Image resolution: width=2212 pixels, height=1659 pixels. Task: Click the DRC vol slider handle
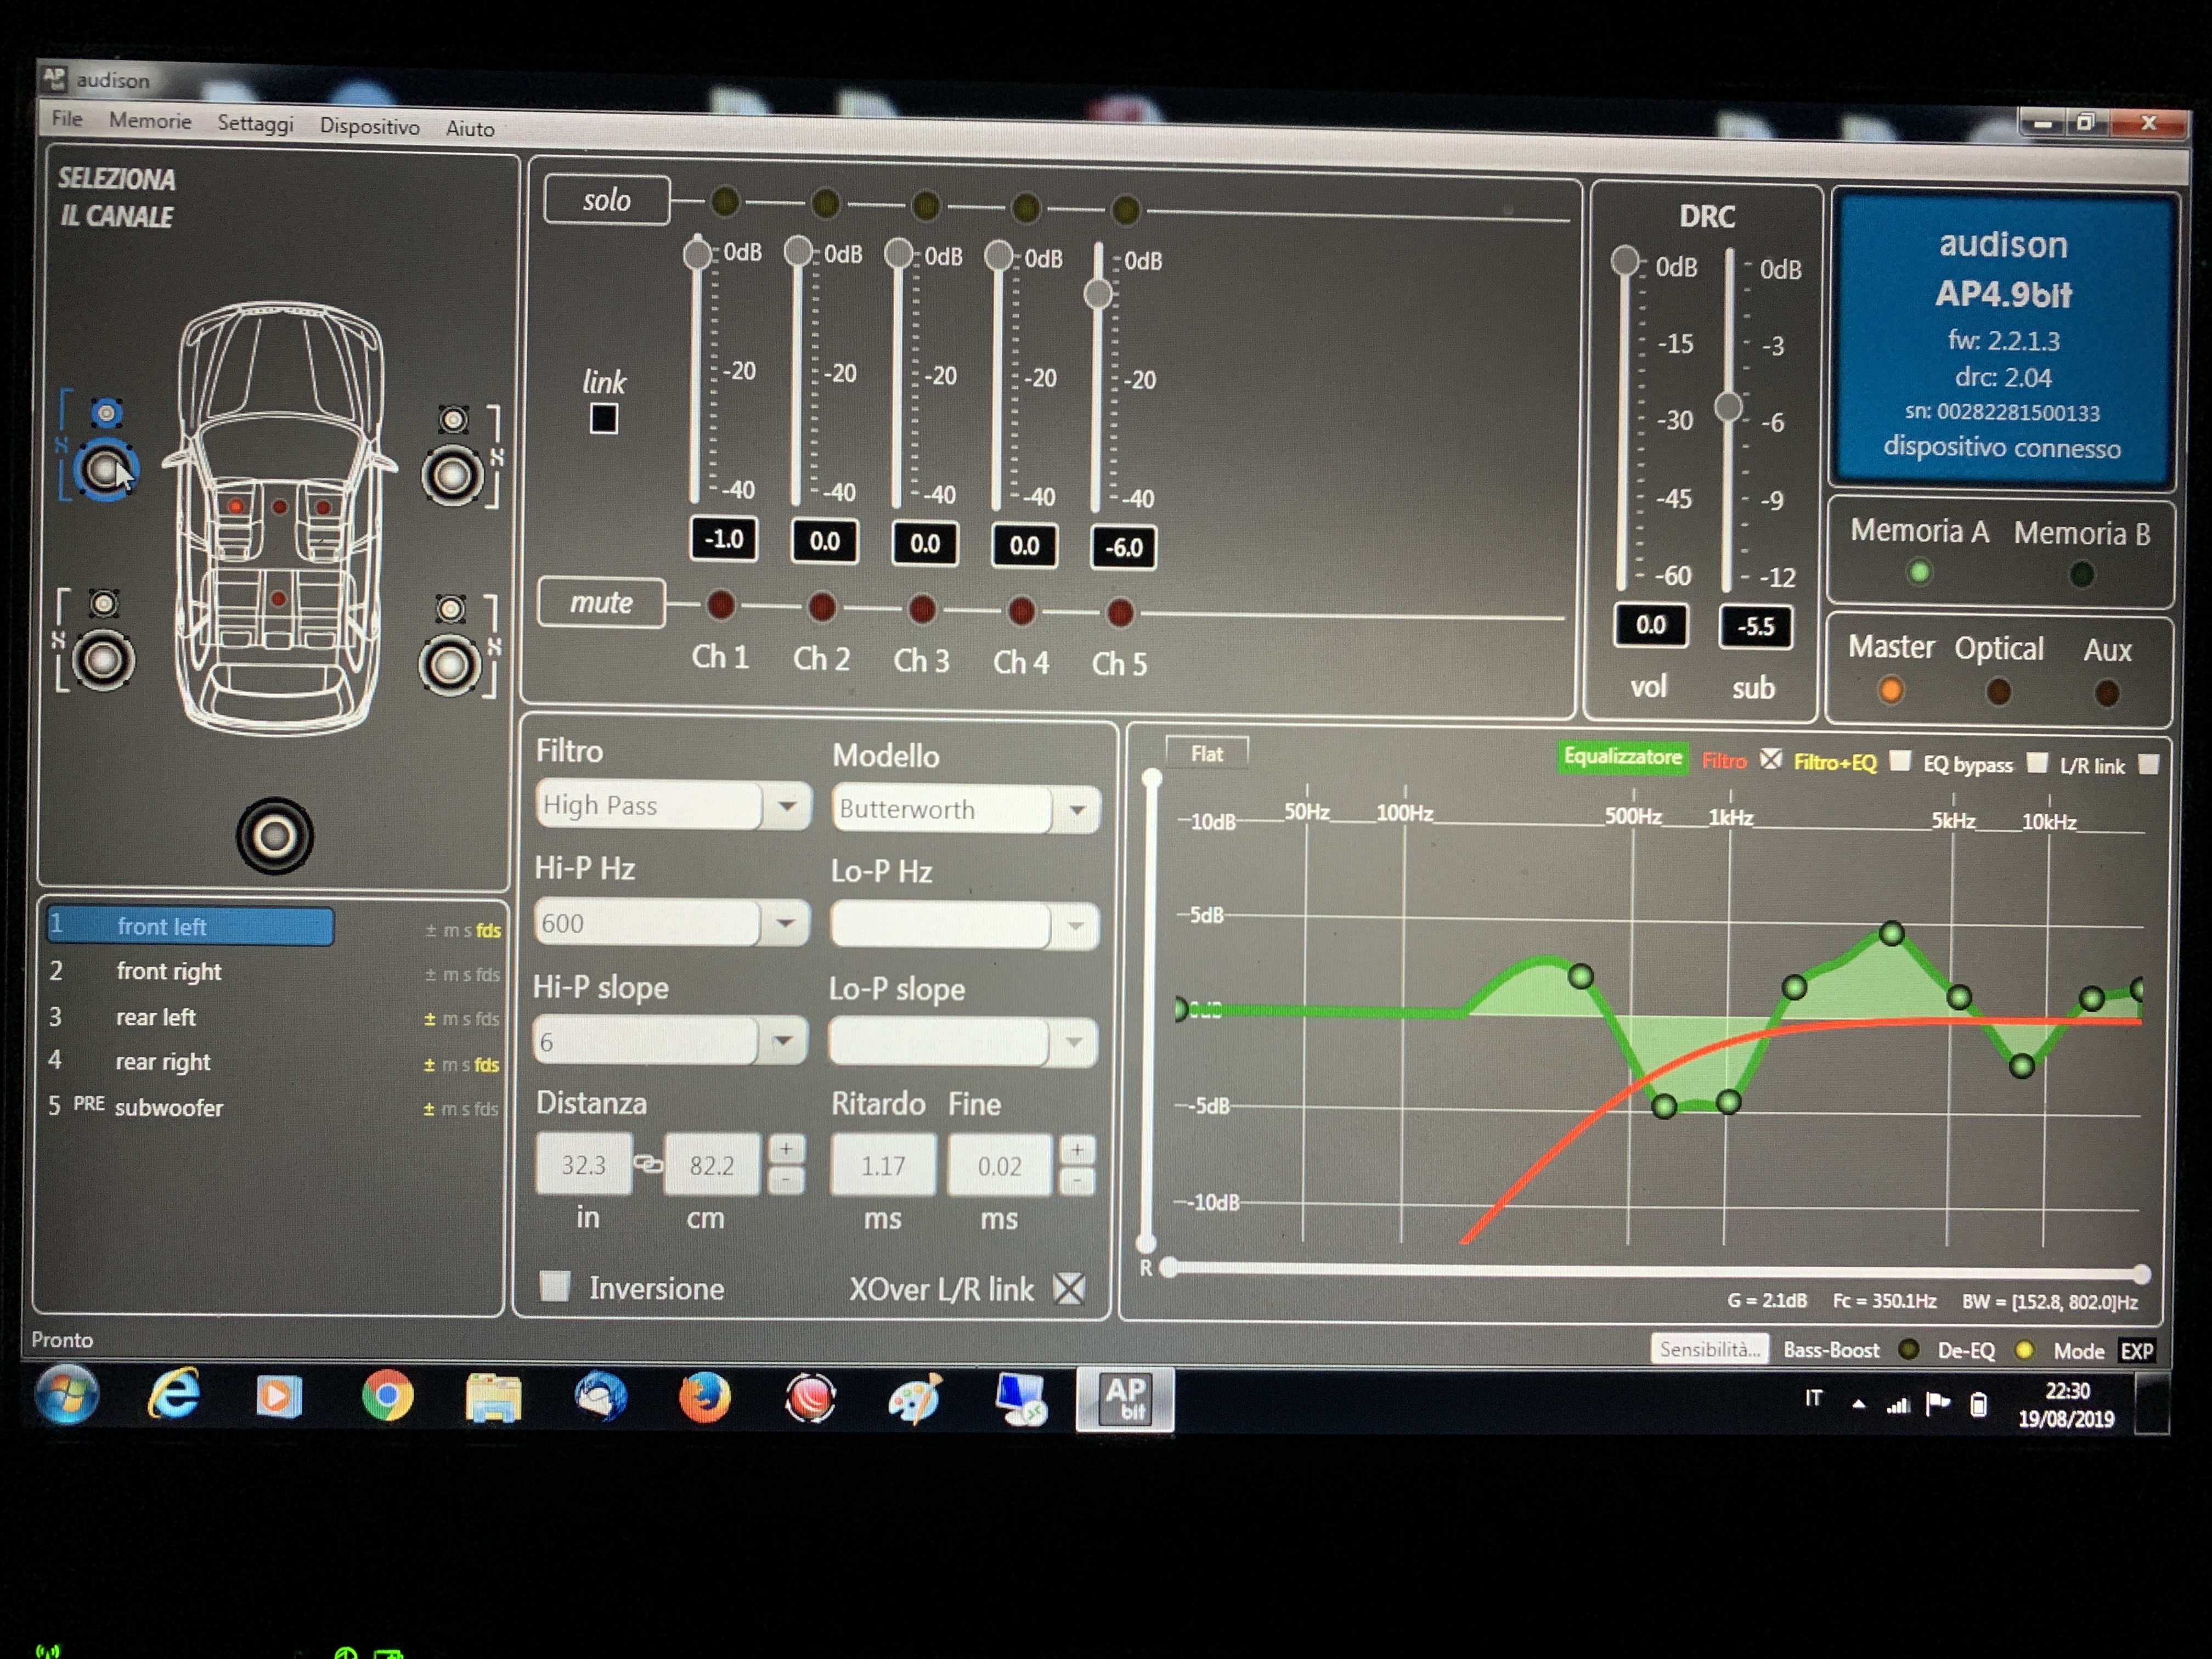click(1624, 261)
